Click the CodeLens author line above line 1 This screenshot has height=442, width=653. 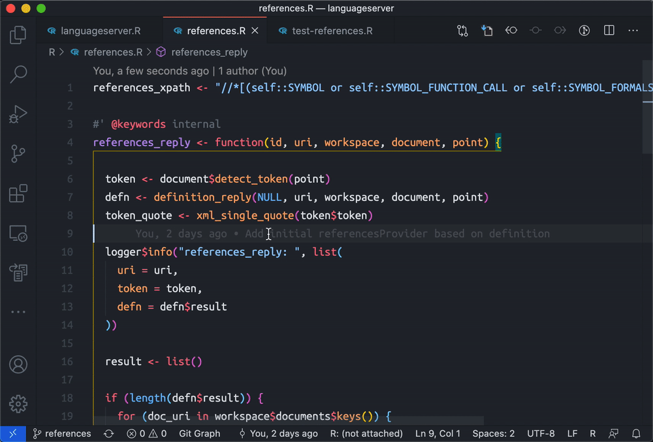tap(190, 71)
